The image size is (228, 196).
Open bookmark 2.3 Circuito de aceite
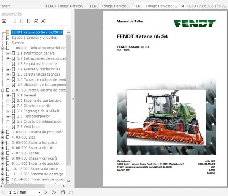tap(34, 106)
